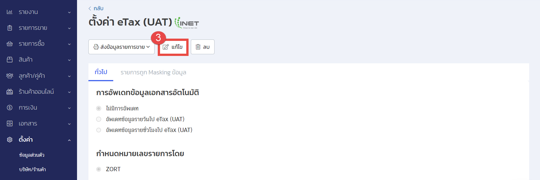540x180 pixels.
Task: Click the สินค้า box icon
Action: coord(10,60)
